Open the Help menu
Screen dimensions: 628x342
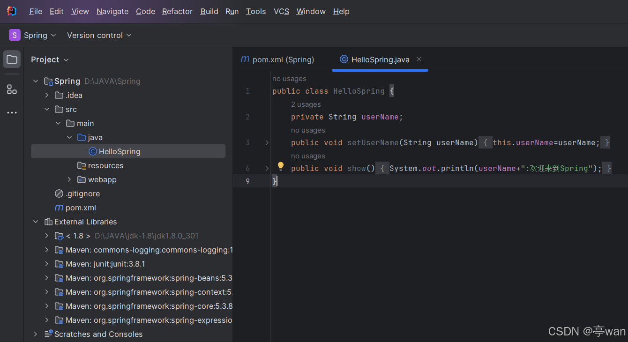341,11
